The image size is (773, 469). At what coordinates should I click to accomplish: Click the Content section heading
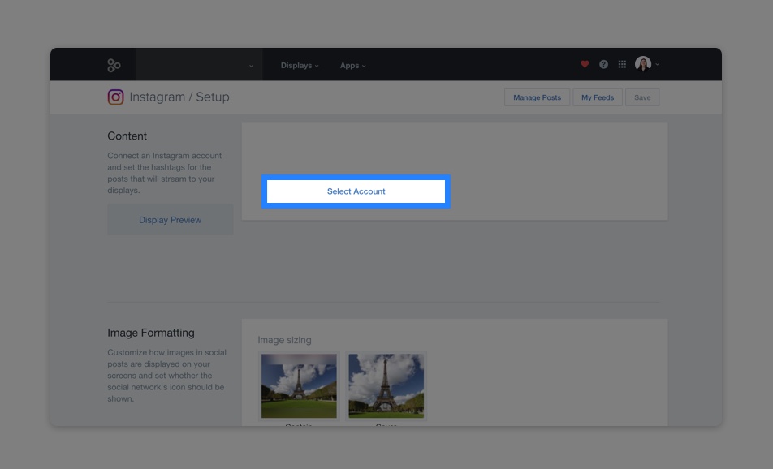click(127, 136)
